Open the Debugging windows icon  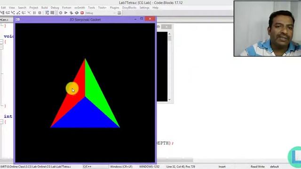(x=47, y=13)
